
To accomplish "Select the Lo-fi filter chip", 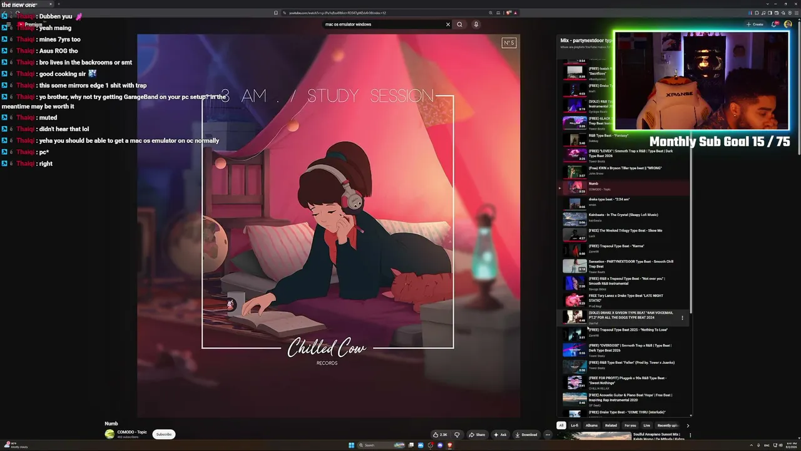I will point(574,425).
